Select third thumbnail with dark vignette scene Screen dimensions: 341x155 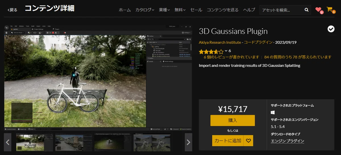[x=113, y=142]
